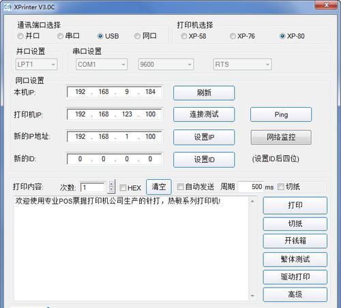Click the 新的IP地址 last octet 100
Image resolution: width=341 pixels, height=308 pixels.
pos(150,136)
